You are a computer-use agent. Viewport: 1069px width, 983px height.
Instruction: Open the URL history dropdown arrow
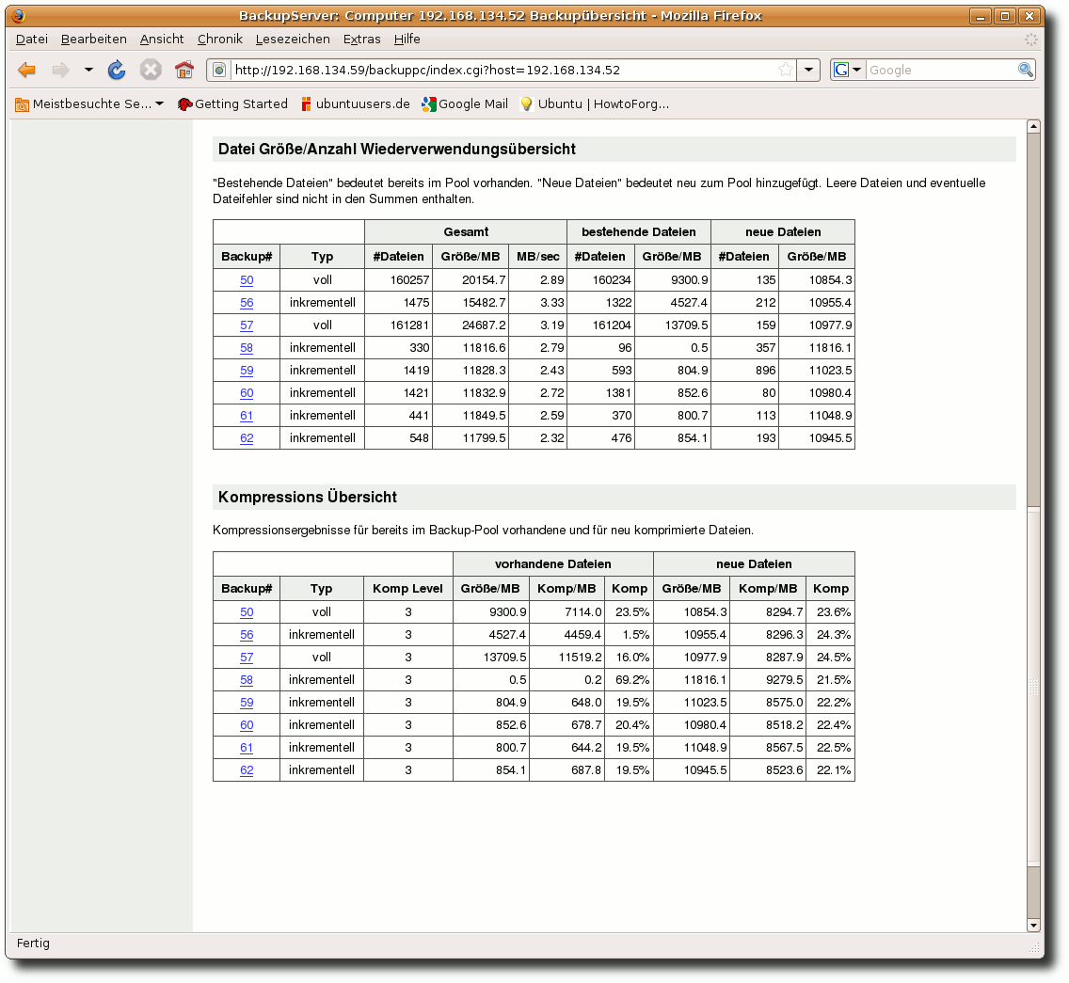pos(808,70)
